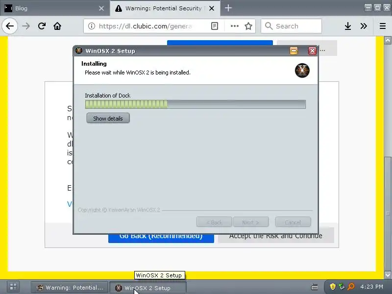Reload the current page
Viewport: 392px width, 294px height.
[x=42, y=26]
